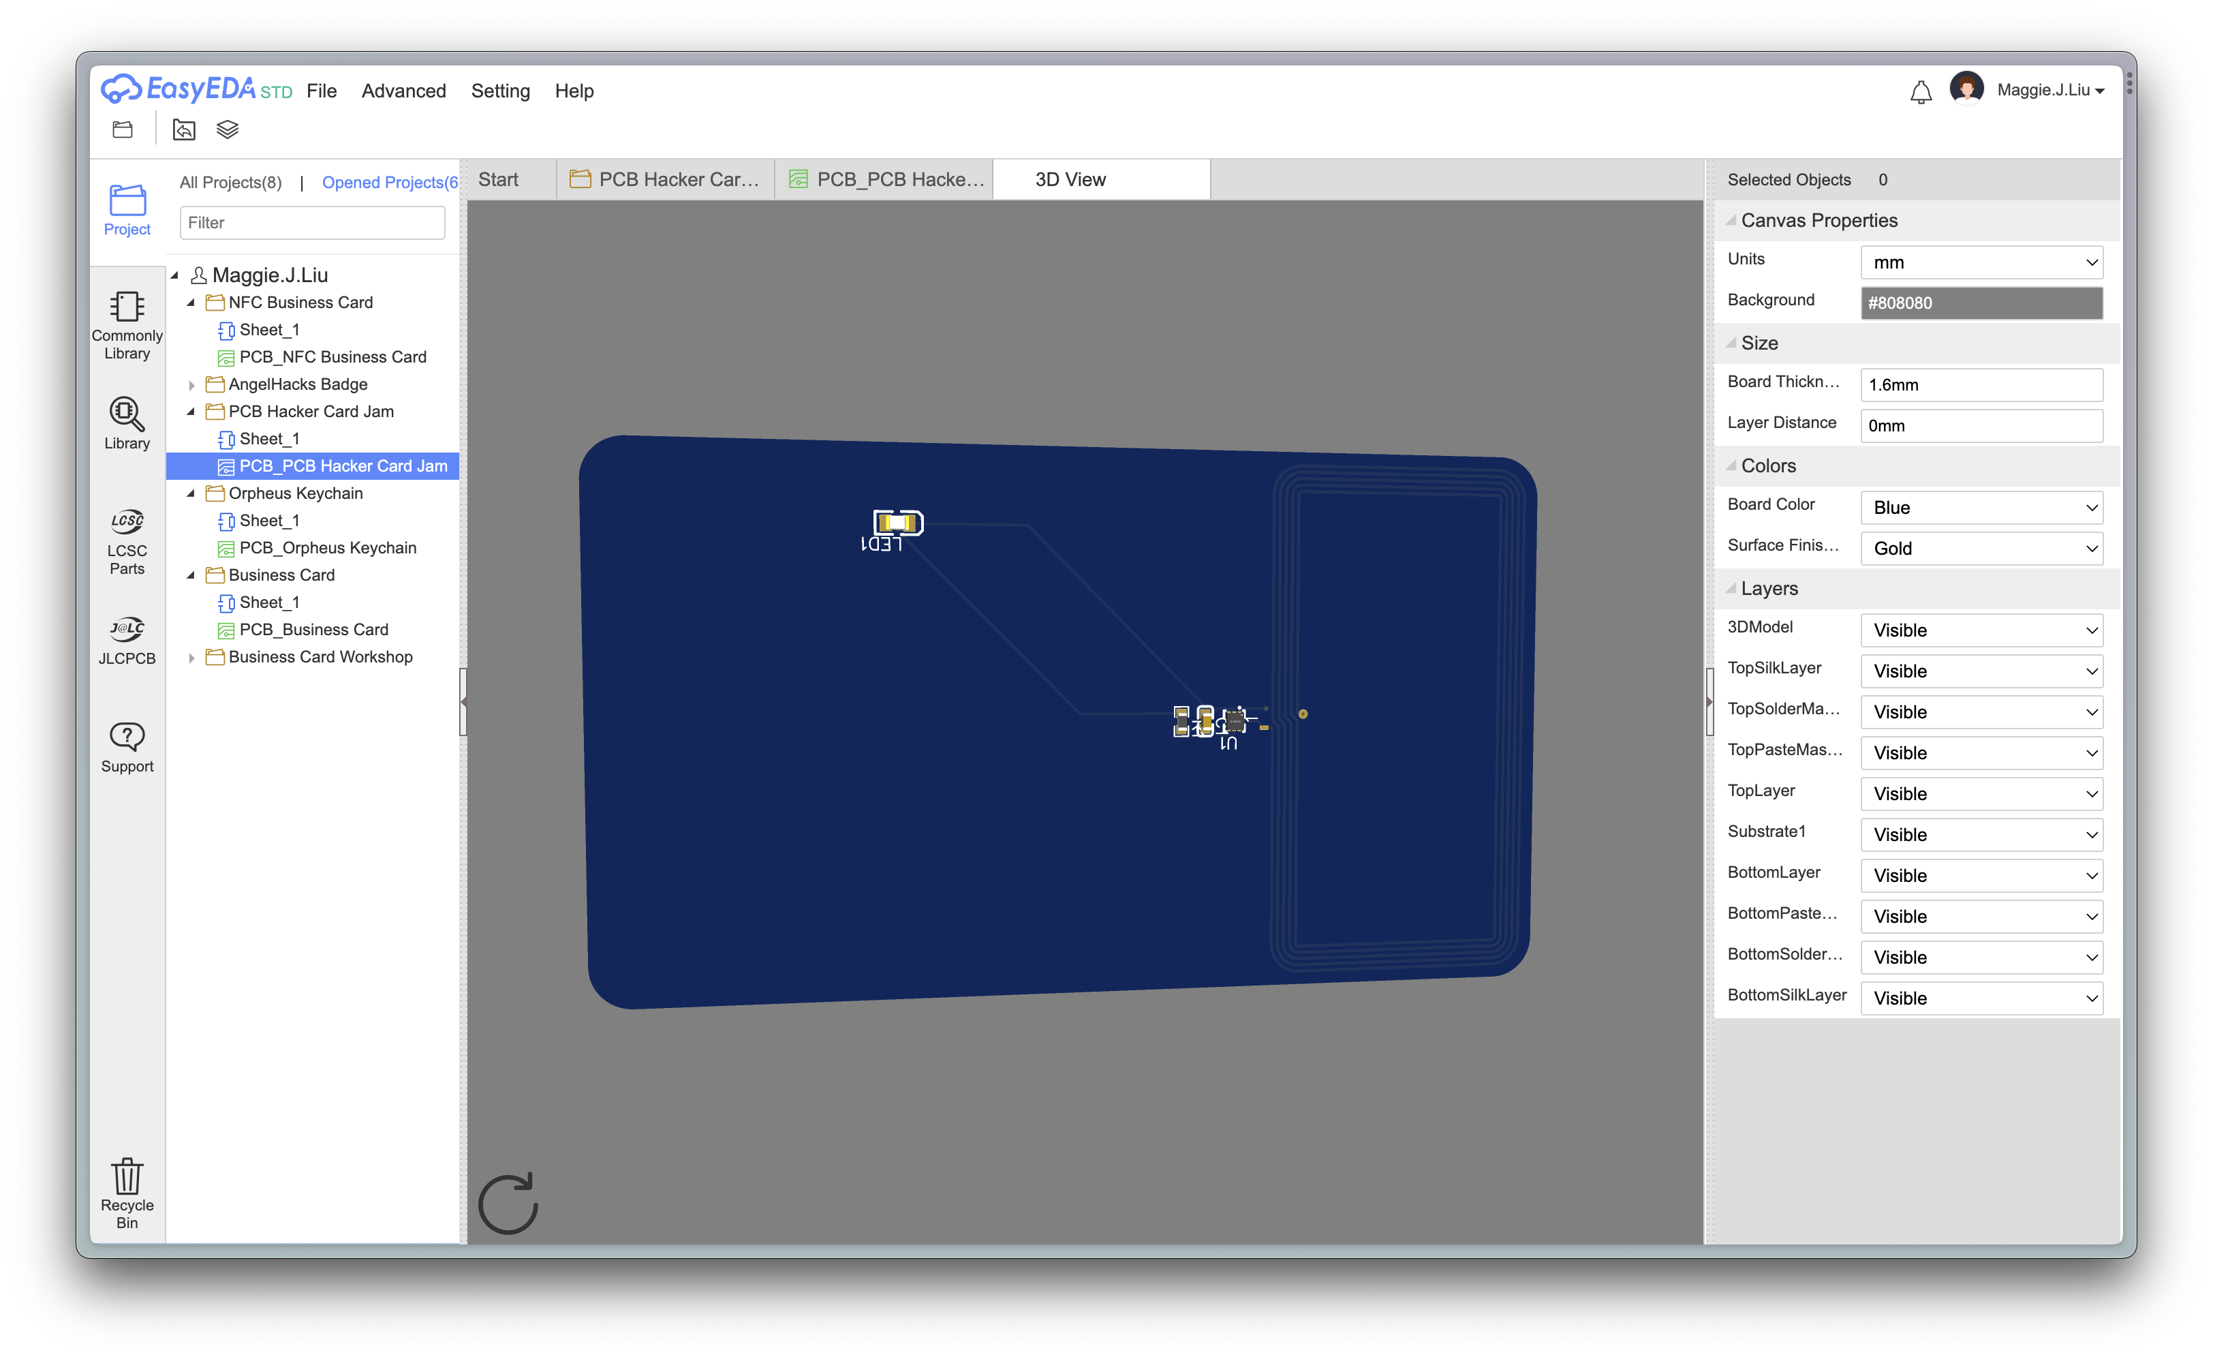Open the Maggie.J.Liu account dropdown

(x=2050, y=90)
